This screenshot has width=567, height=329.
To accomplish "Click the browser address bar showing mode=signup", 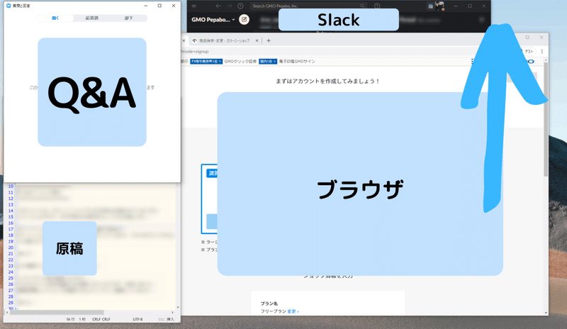I will point(325,51).
